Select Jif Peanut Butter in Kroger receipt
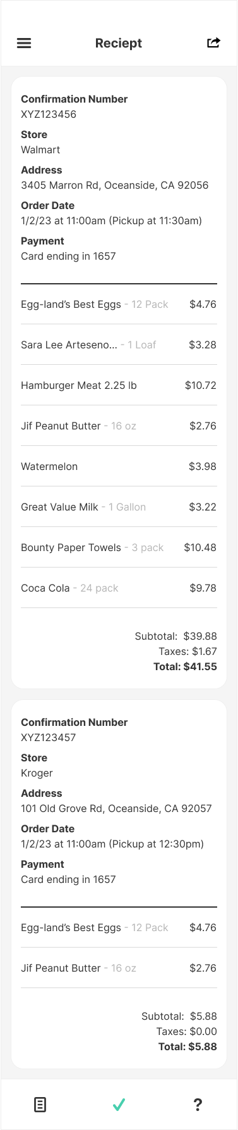Image resolution: width=238 pixels, height=1130 pixels. pyautogui.click(x=119, y=968)
